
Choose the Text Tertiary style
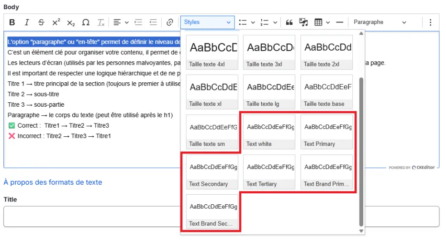(x=269, y=172)
